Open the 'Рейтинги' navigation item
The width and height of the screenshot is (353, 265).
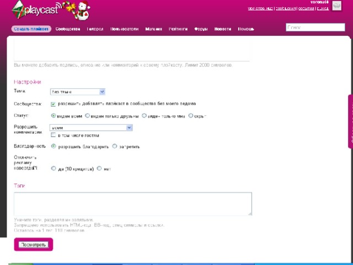(x=178, y=29)
